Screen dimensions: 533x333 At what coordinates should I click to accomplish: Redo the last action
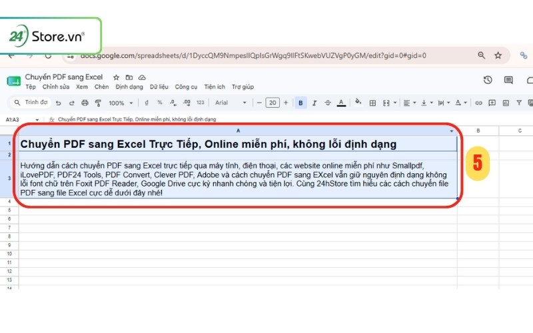72,103
